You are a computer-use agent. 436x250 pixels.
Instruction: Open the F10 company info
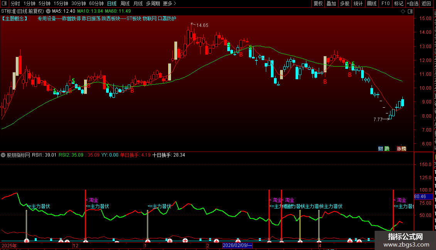(385, 3)
